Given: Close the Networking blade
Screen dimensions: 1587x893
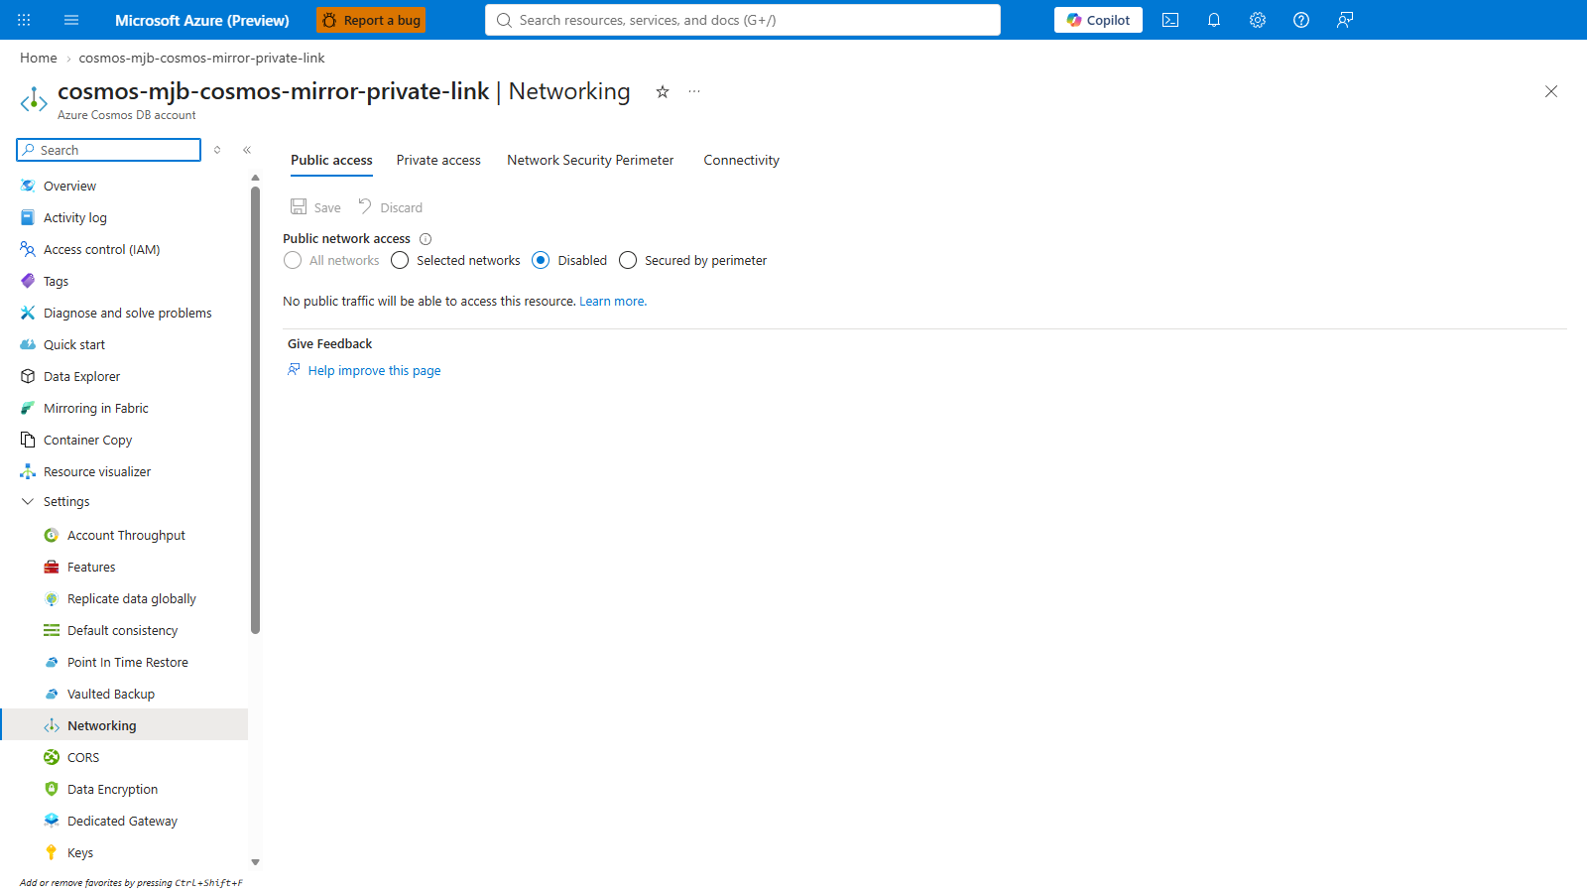Looking at the screenshot, I should (1551, 91).
